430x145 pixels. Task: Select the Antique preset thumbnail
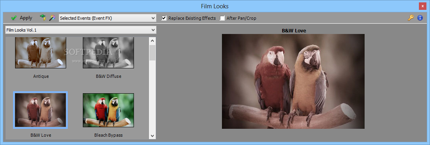(x=40, y=53)
